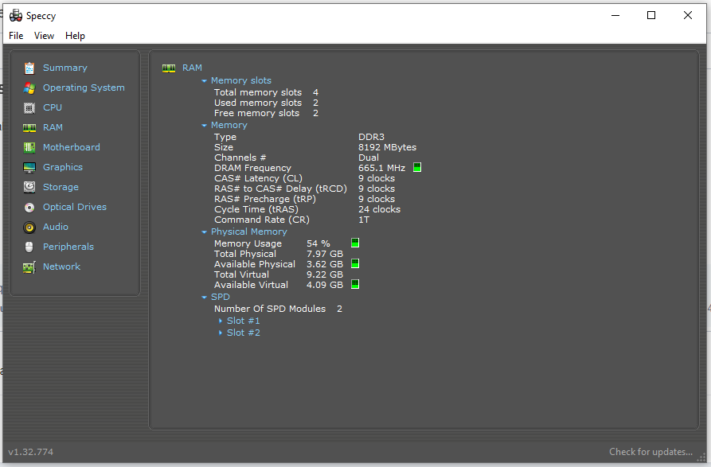Collapse the Memory slots group arrow
Viewport: 711px width, 467px height.
pos(204,80)
